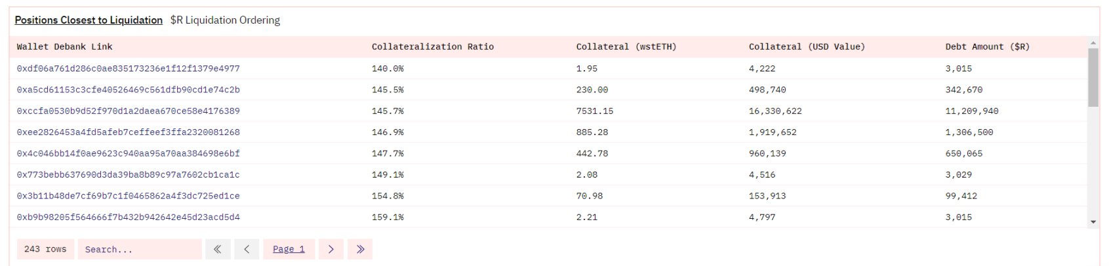Click the 243 rows count label
The width and height of the screenshot is (1109, 266).
pos(45,249)
